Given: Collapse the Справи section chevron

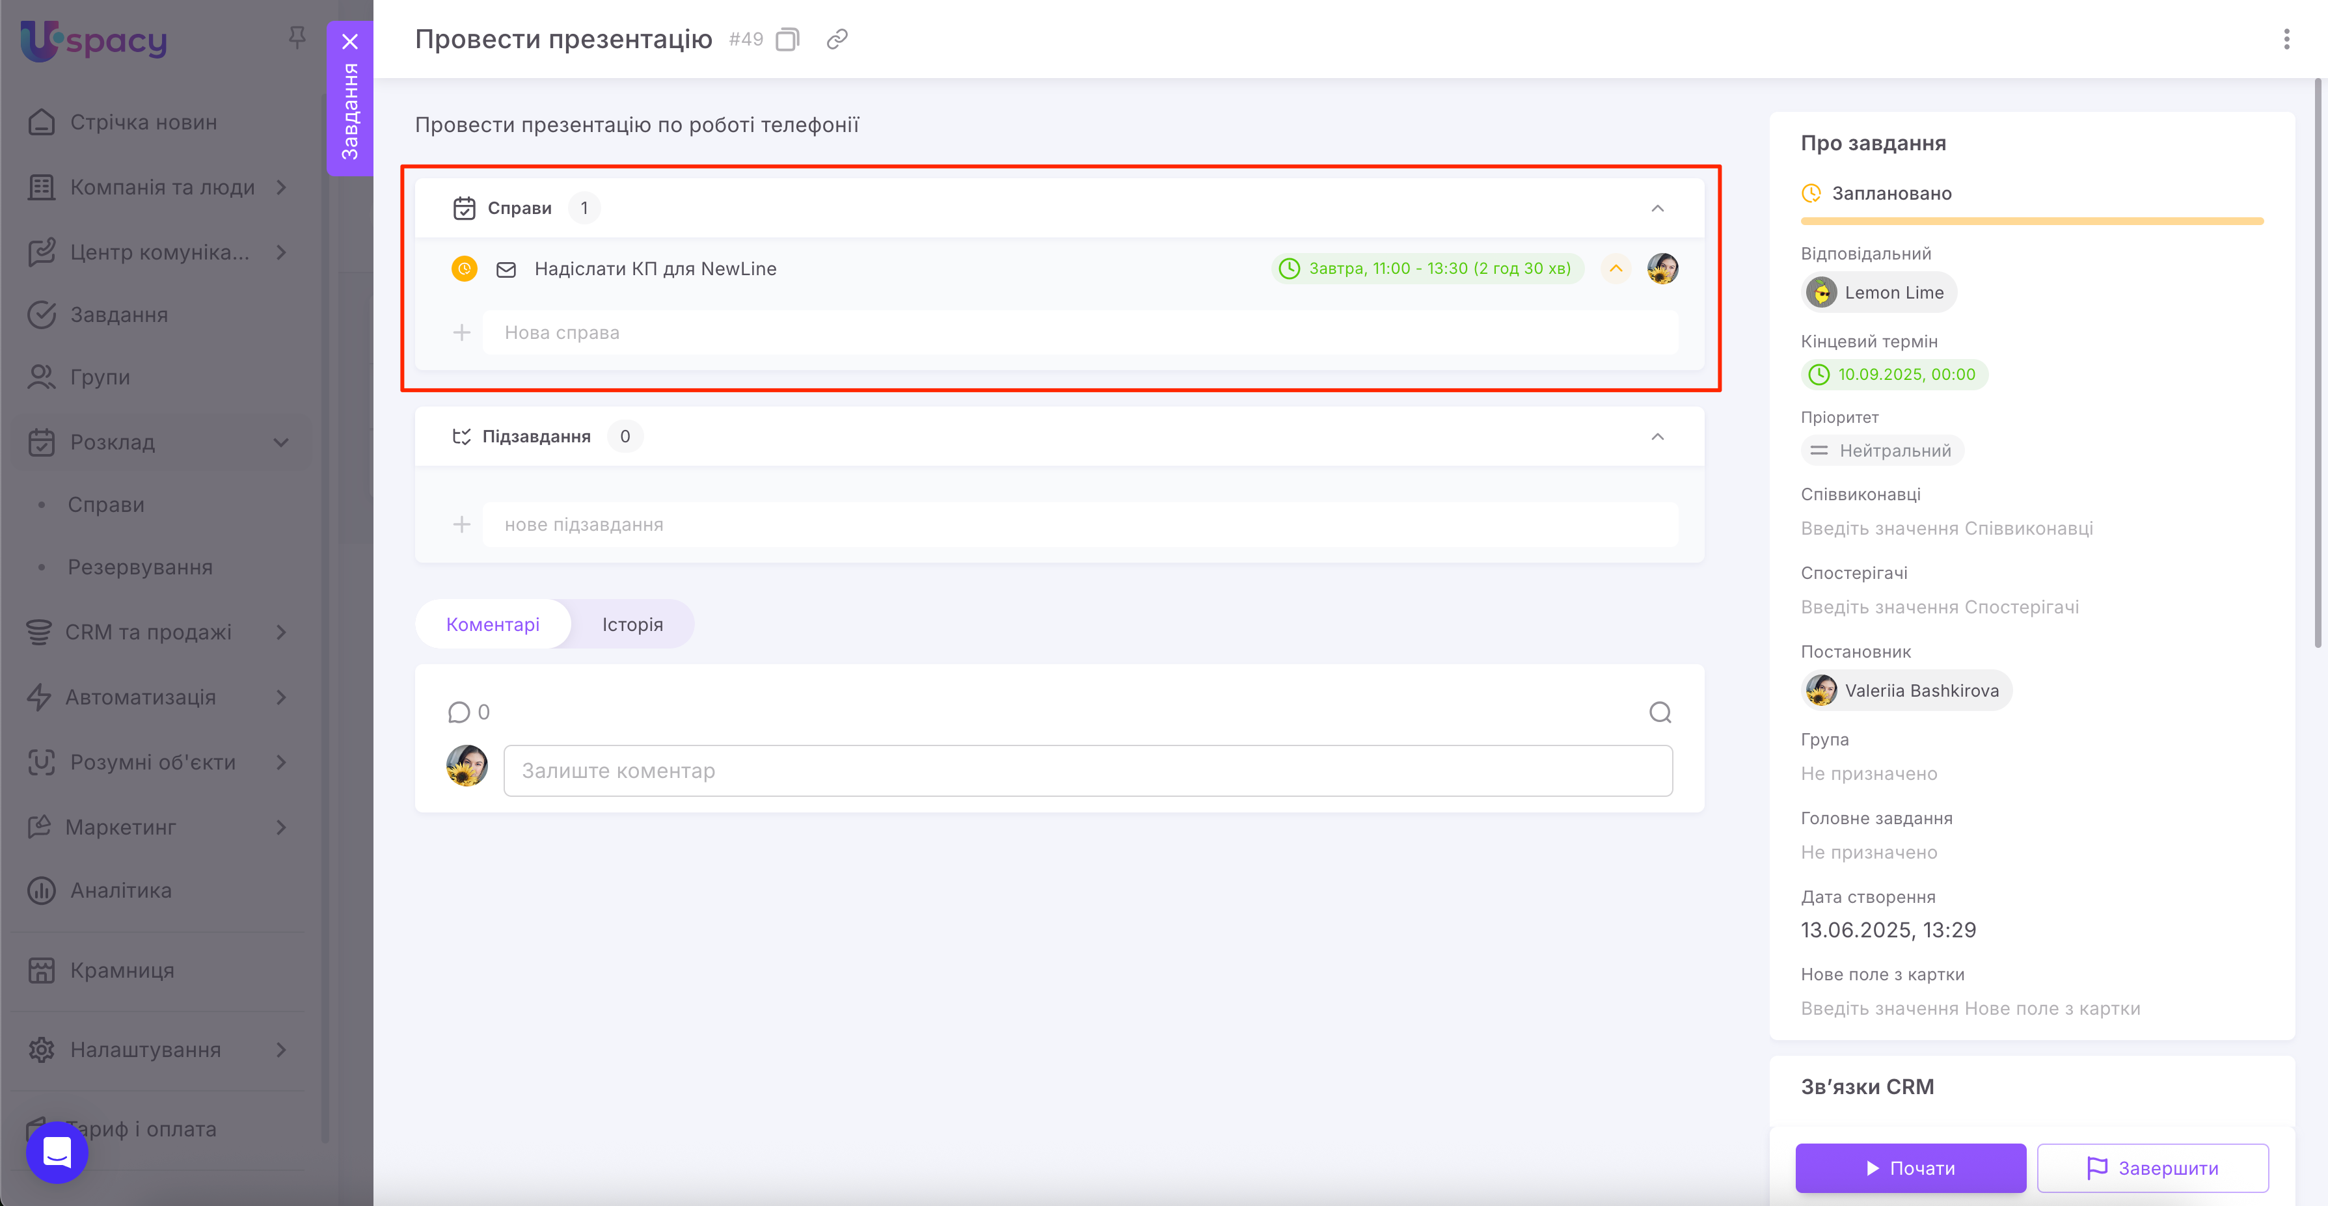Looking at the screenshot, I should pos(1657,209).
